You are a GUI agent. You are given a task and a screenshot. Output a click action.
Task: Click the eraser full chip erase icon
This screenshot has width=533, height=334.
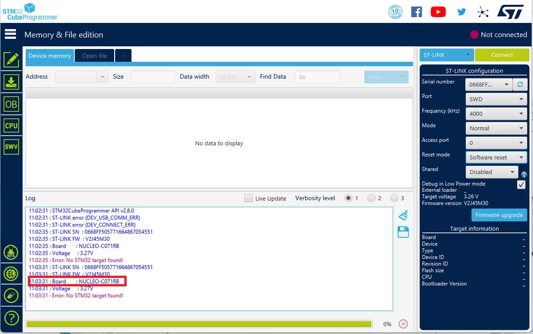tap(11, 296)
